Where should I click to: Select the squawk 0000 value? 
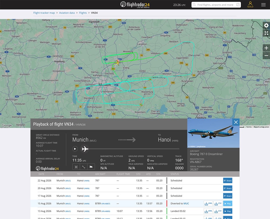179,168
